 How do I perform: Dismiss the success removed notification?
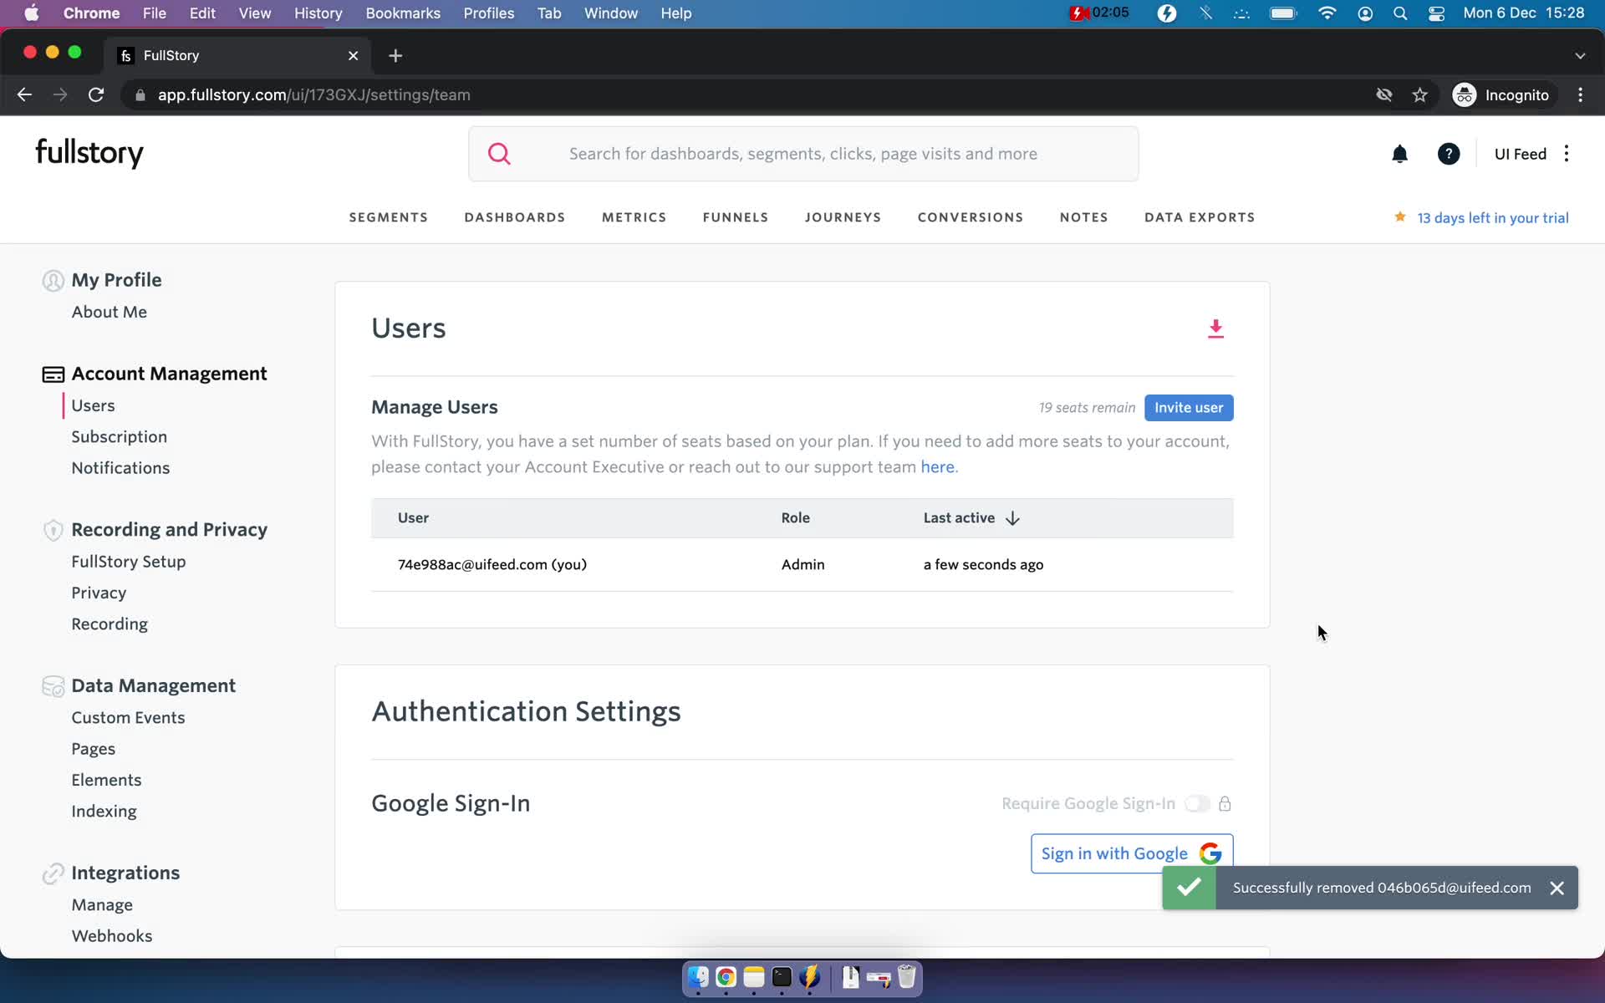[1557, 888]
